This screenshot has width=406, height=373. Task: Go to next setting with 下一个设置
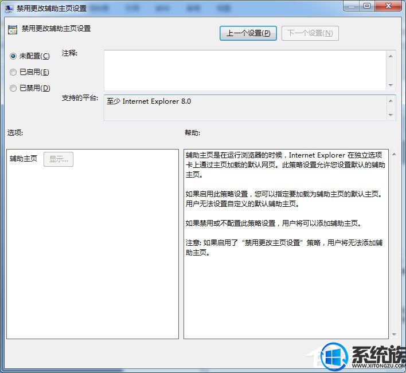coord(310,33)
